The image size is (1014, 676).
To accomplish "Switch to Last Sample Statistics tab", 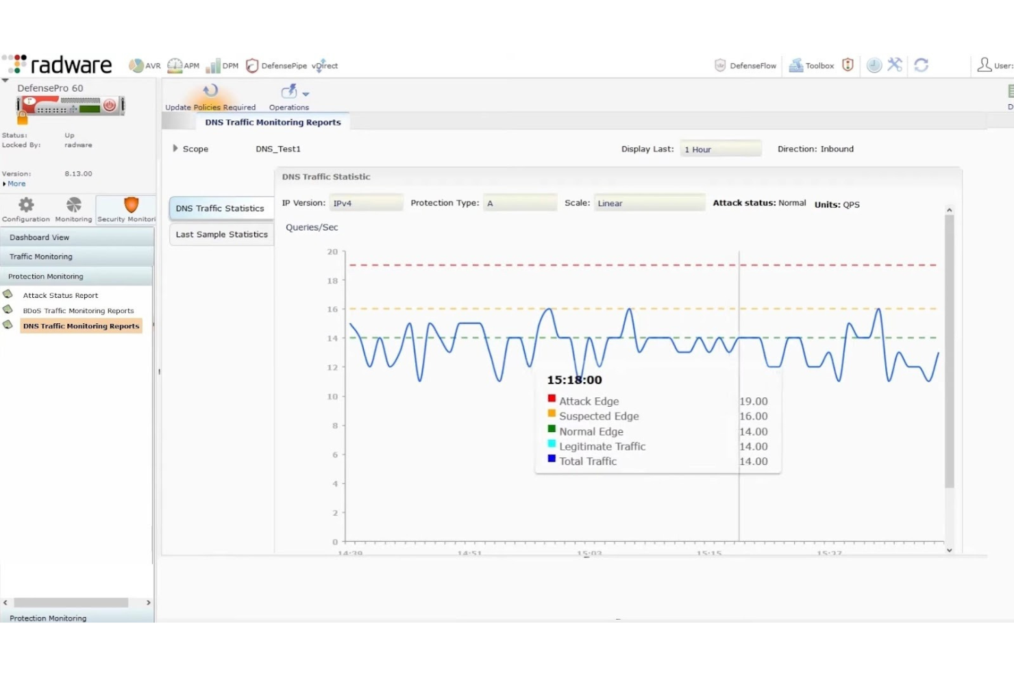I will [221, 234].
